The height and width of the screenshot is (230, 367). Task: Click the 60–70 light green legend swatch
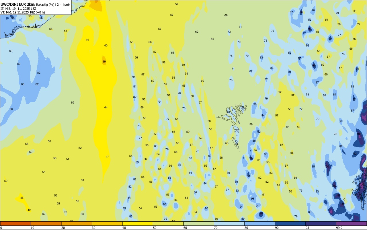(x=199, y=223)
